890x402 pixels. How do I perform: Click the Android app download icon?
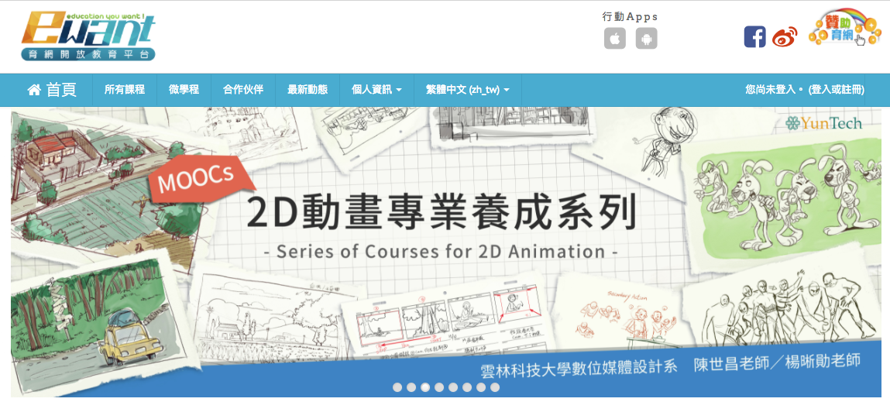tap(646, 38)
